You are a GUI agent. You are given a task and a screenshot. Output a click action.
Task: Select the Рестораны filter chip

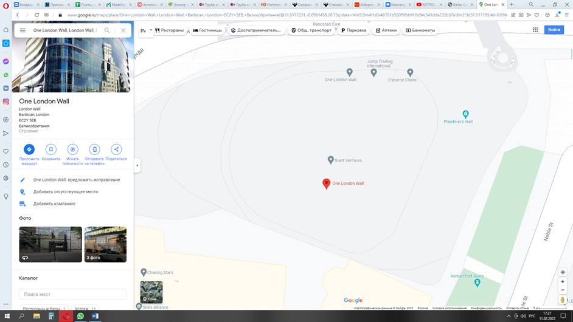coord(170,30)
